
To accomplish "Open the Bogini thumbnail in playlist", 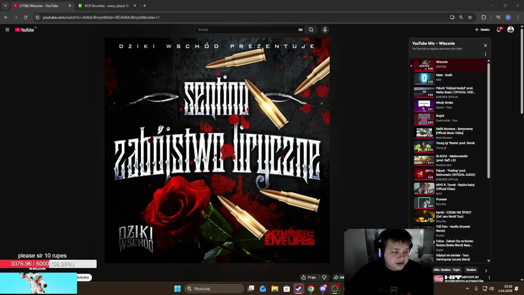I will click(424, 119).
